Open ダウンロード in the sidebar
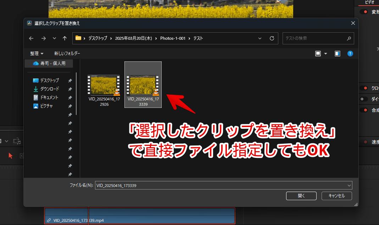 49,89
